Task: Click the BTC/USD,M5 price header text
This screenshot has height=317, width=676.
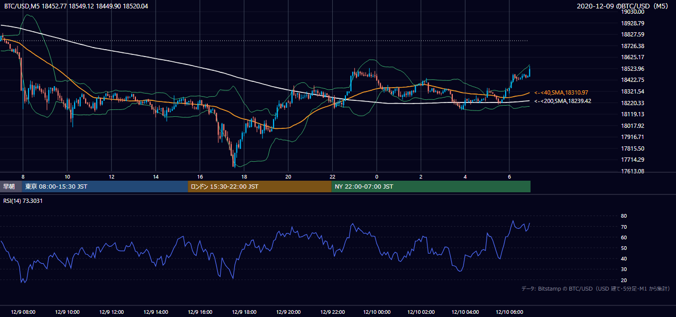Action: point(76,6)
